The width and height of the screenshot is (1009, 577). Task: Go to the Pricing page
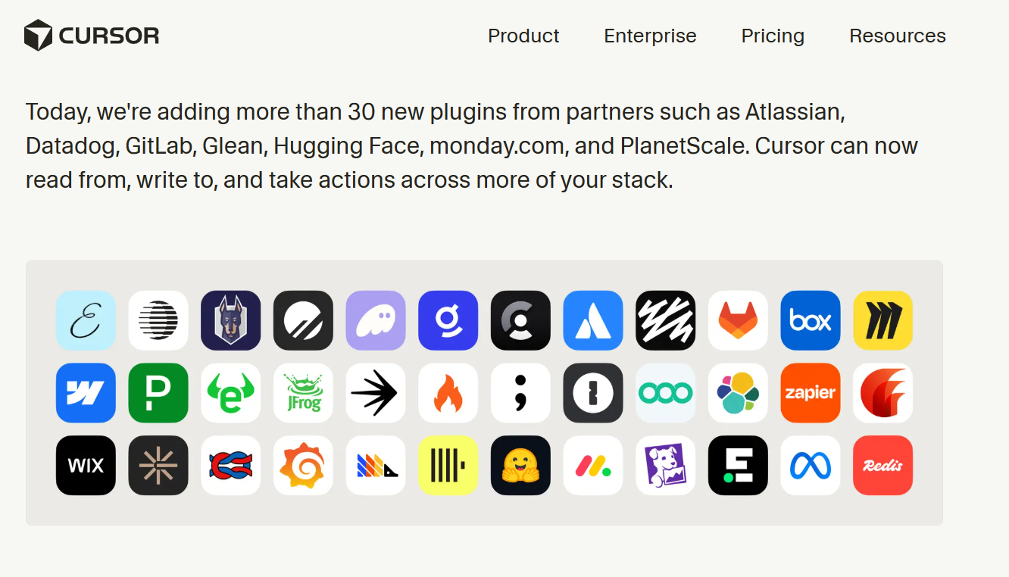click(773, 36)
